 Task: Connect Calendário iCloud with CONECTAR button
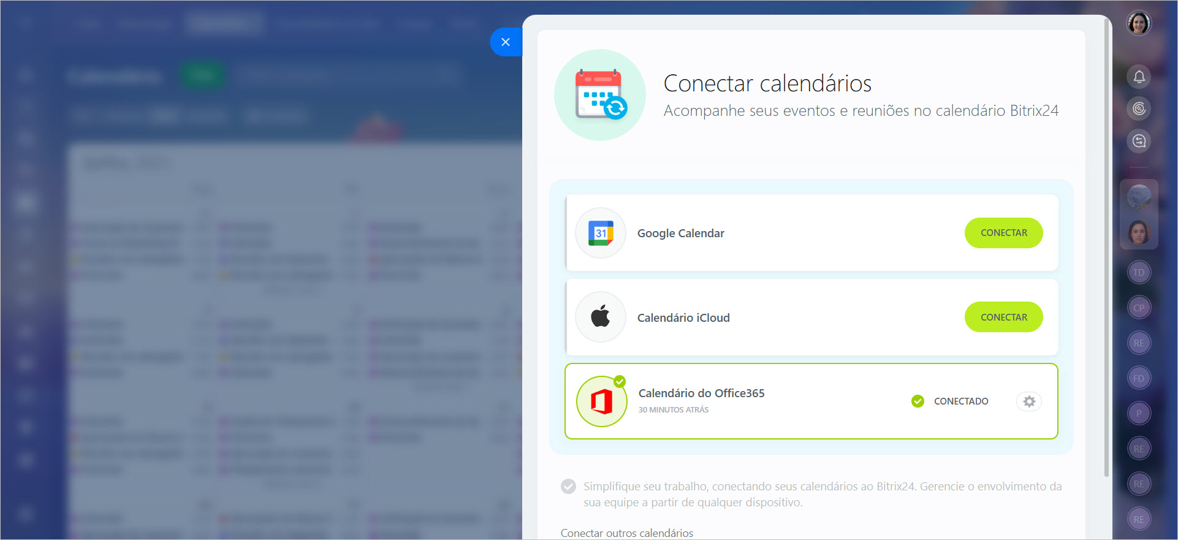click(1003, 318)
